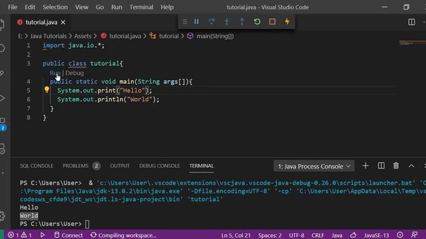Image resolution: width=426 pixels, height=239 pixels.
Task: Split the terminal panel
Action: point(381,166)
